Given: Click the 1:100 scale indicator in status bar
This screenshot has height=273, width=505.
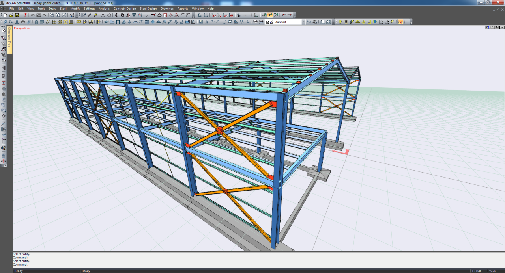Looking at the screenshot, I should pyautogui.click(x=476, y=271).
